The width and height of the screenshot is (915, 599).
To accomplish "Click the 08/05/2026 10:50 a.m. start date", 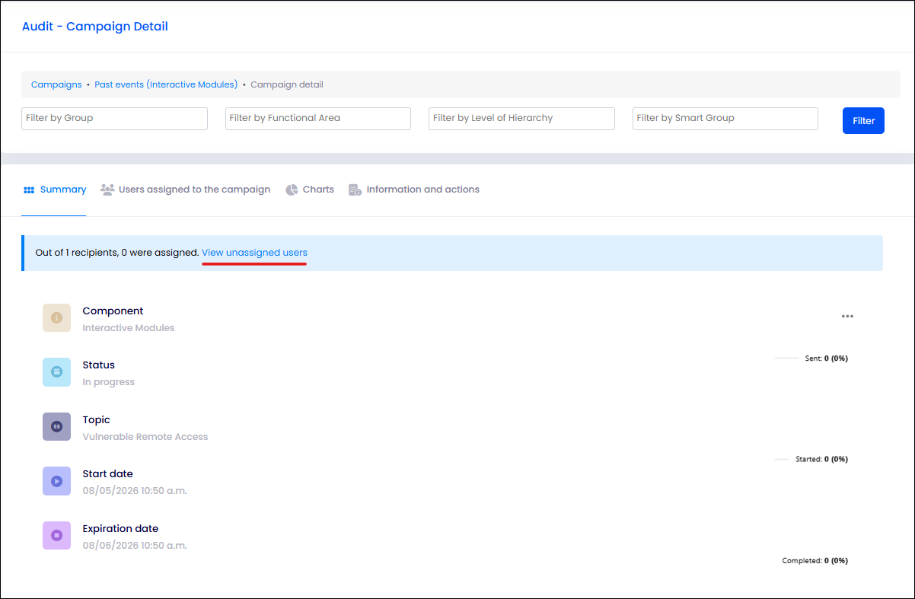I will (135, 491).
